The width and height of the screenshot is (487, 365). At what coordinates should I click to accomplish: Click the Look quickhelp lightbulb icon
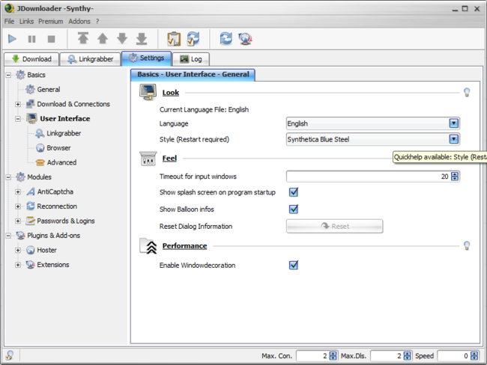coord(467,93)
